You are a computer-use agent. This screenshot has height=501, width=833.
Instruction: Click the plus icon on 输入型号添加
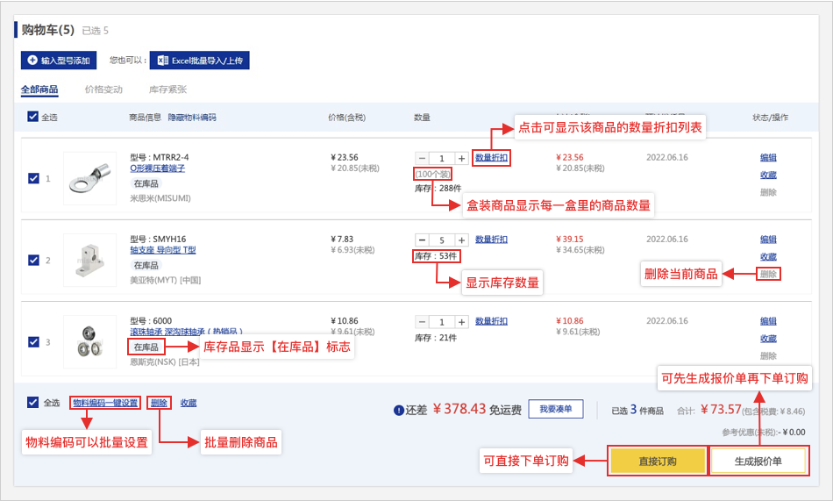click(x=32, y=61)
